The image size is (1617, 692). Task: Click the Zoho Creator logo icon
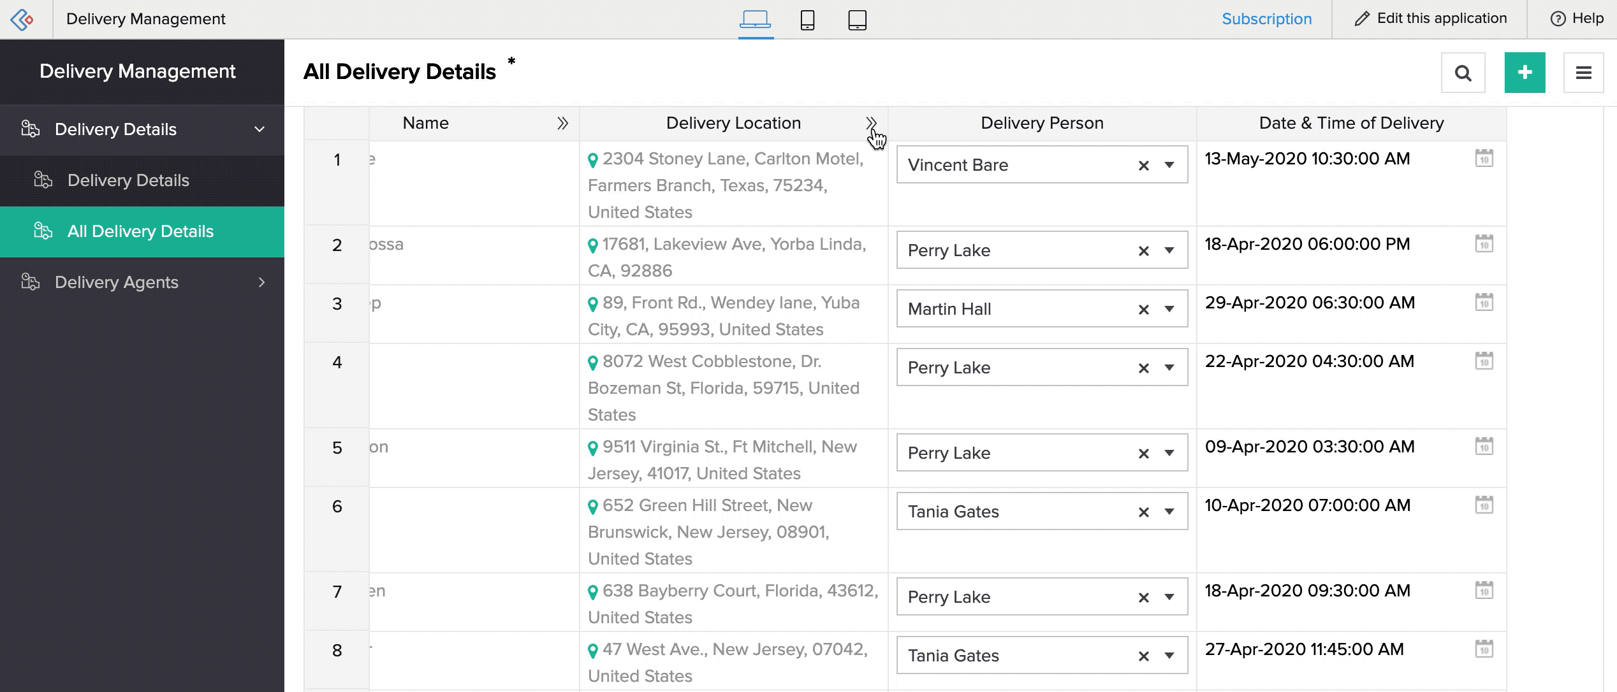coord(22,19)
